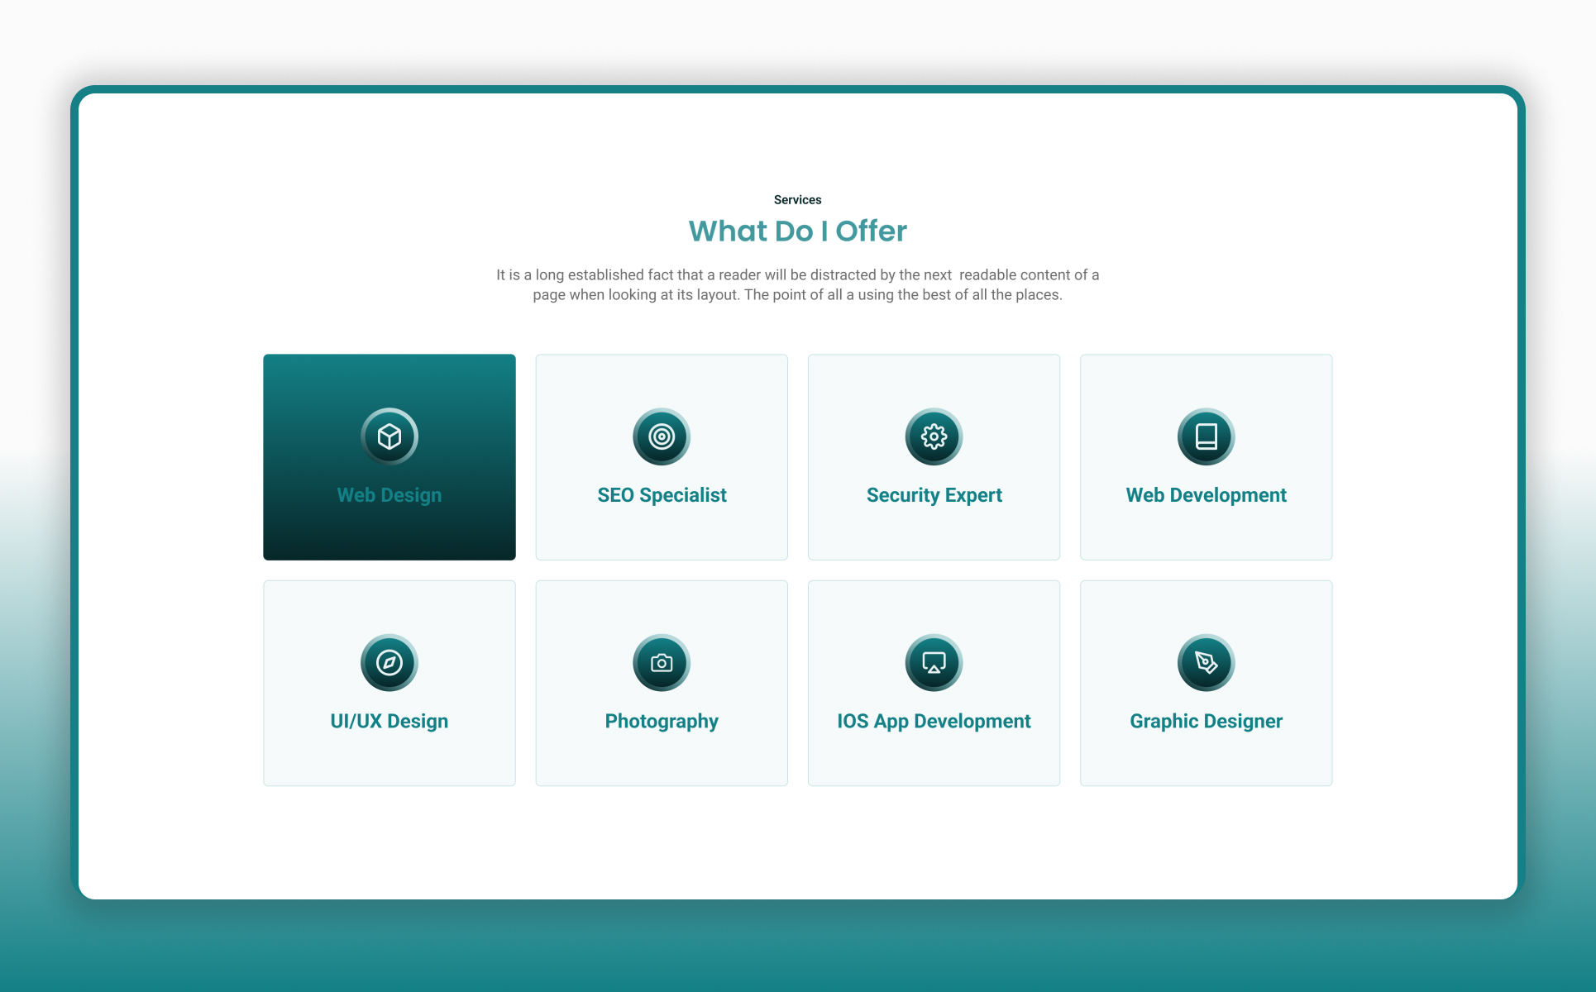Open the SEO Specialist title link

[x=662, y=495]
